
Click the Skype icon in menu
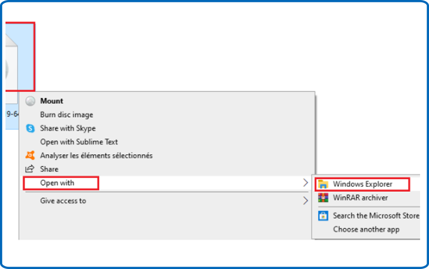click(30, 129)
